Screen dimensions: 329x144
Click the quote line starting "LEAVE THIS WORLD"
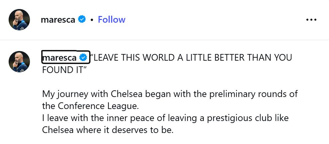tap(191, 58)
